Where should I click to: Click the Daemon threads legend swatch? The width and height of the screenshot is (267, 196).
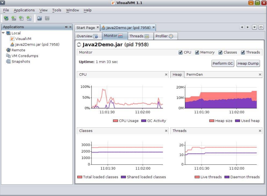(227, 177)
